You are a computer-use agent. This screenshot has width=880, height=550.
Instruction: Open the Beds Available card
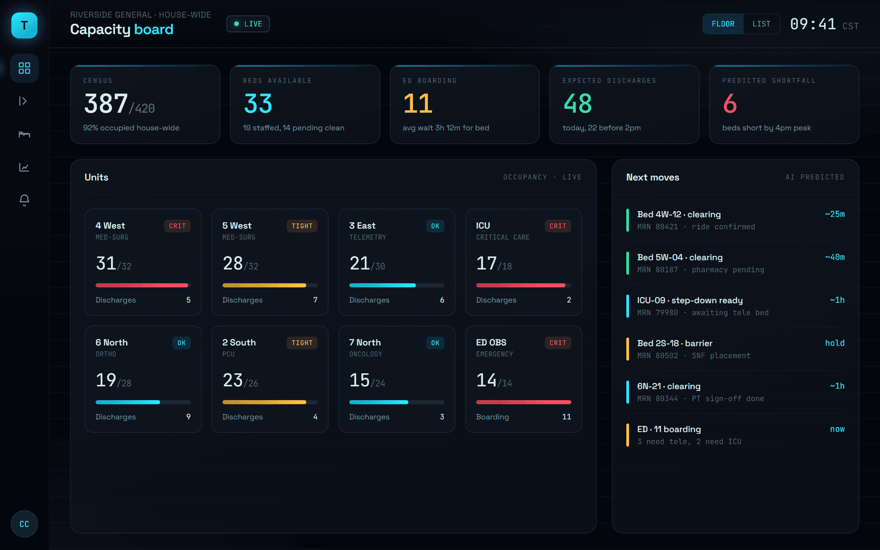305,104
